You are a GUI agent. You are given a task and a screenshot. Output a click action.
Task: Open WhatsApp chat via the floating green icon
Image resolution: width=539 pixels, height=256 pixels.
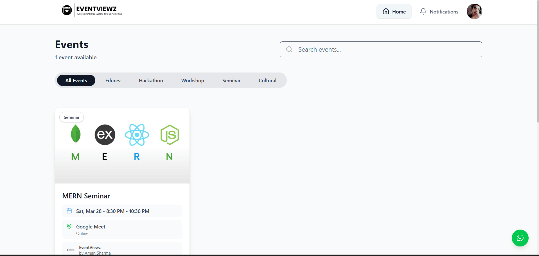[x=520, y=238]
